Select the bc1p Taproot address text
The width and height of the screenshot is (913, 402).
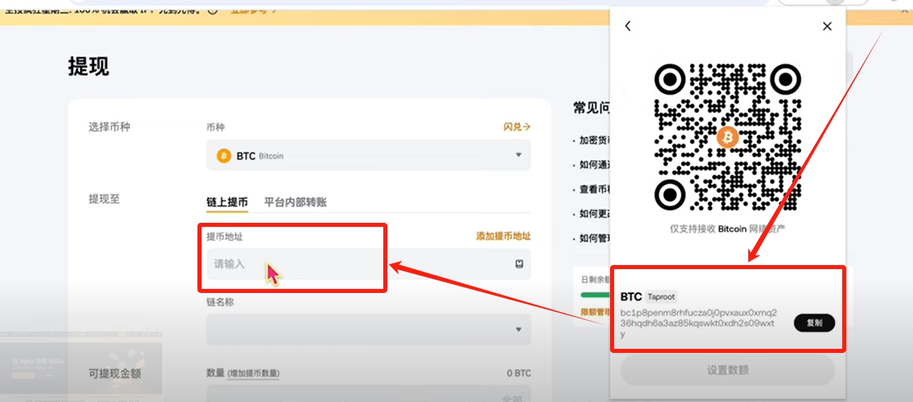[699, 323]
